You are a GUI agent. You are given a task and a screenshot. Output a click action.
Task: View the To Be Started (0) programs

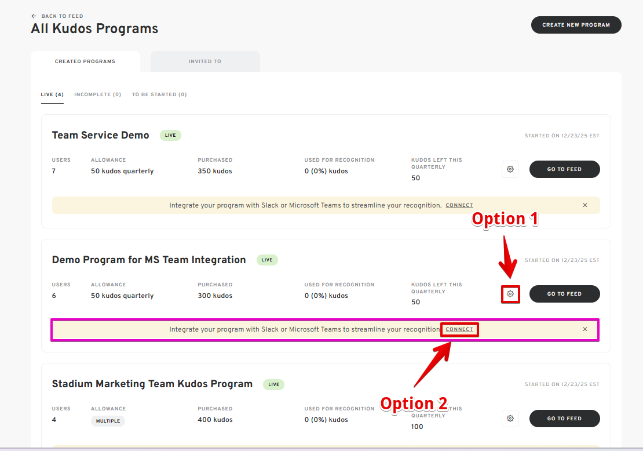(159, 94)
